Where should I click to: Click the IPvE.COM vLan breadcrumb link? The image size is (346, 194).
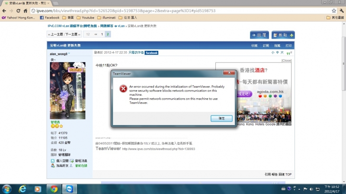pyautogui.click(x=72, y=26)
